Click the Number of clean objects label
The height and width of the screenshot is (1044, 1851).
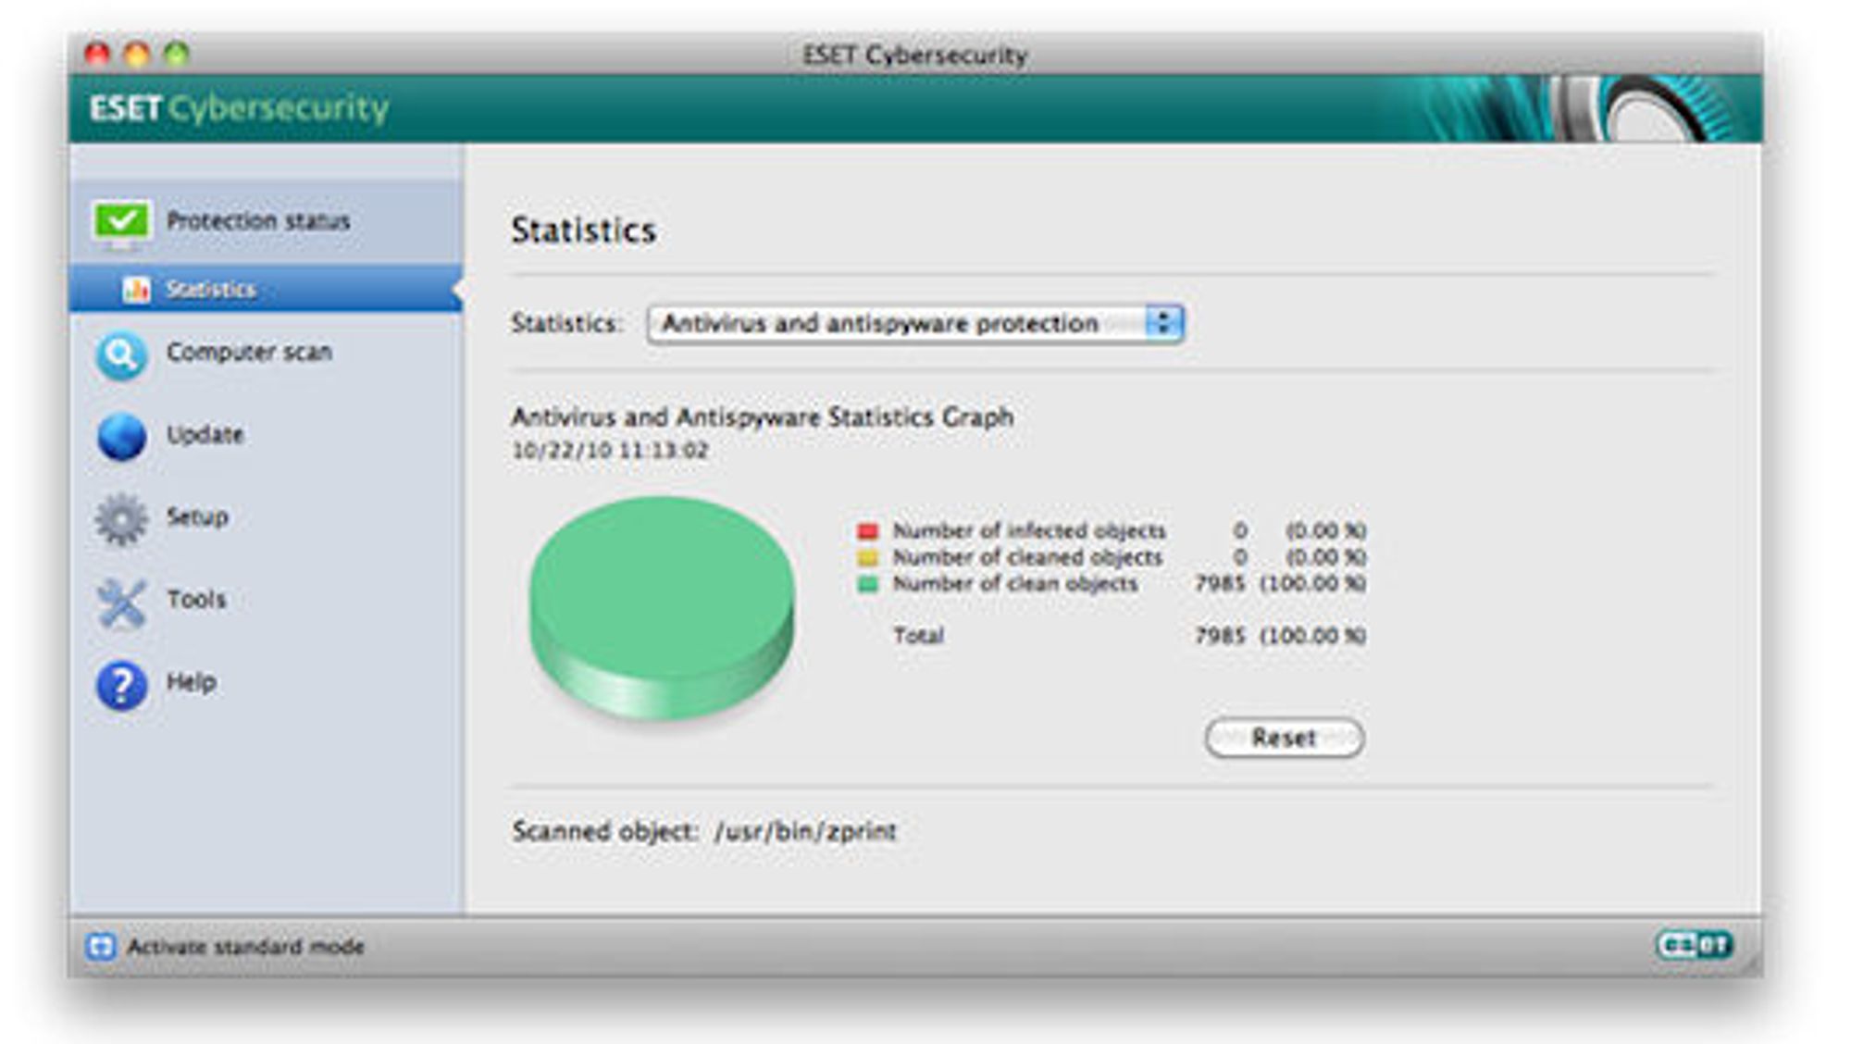click(x=1014, y=584)
